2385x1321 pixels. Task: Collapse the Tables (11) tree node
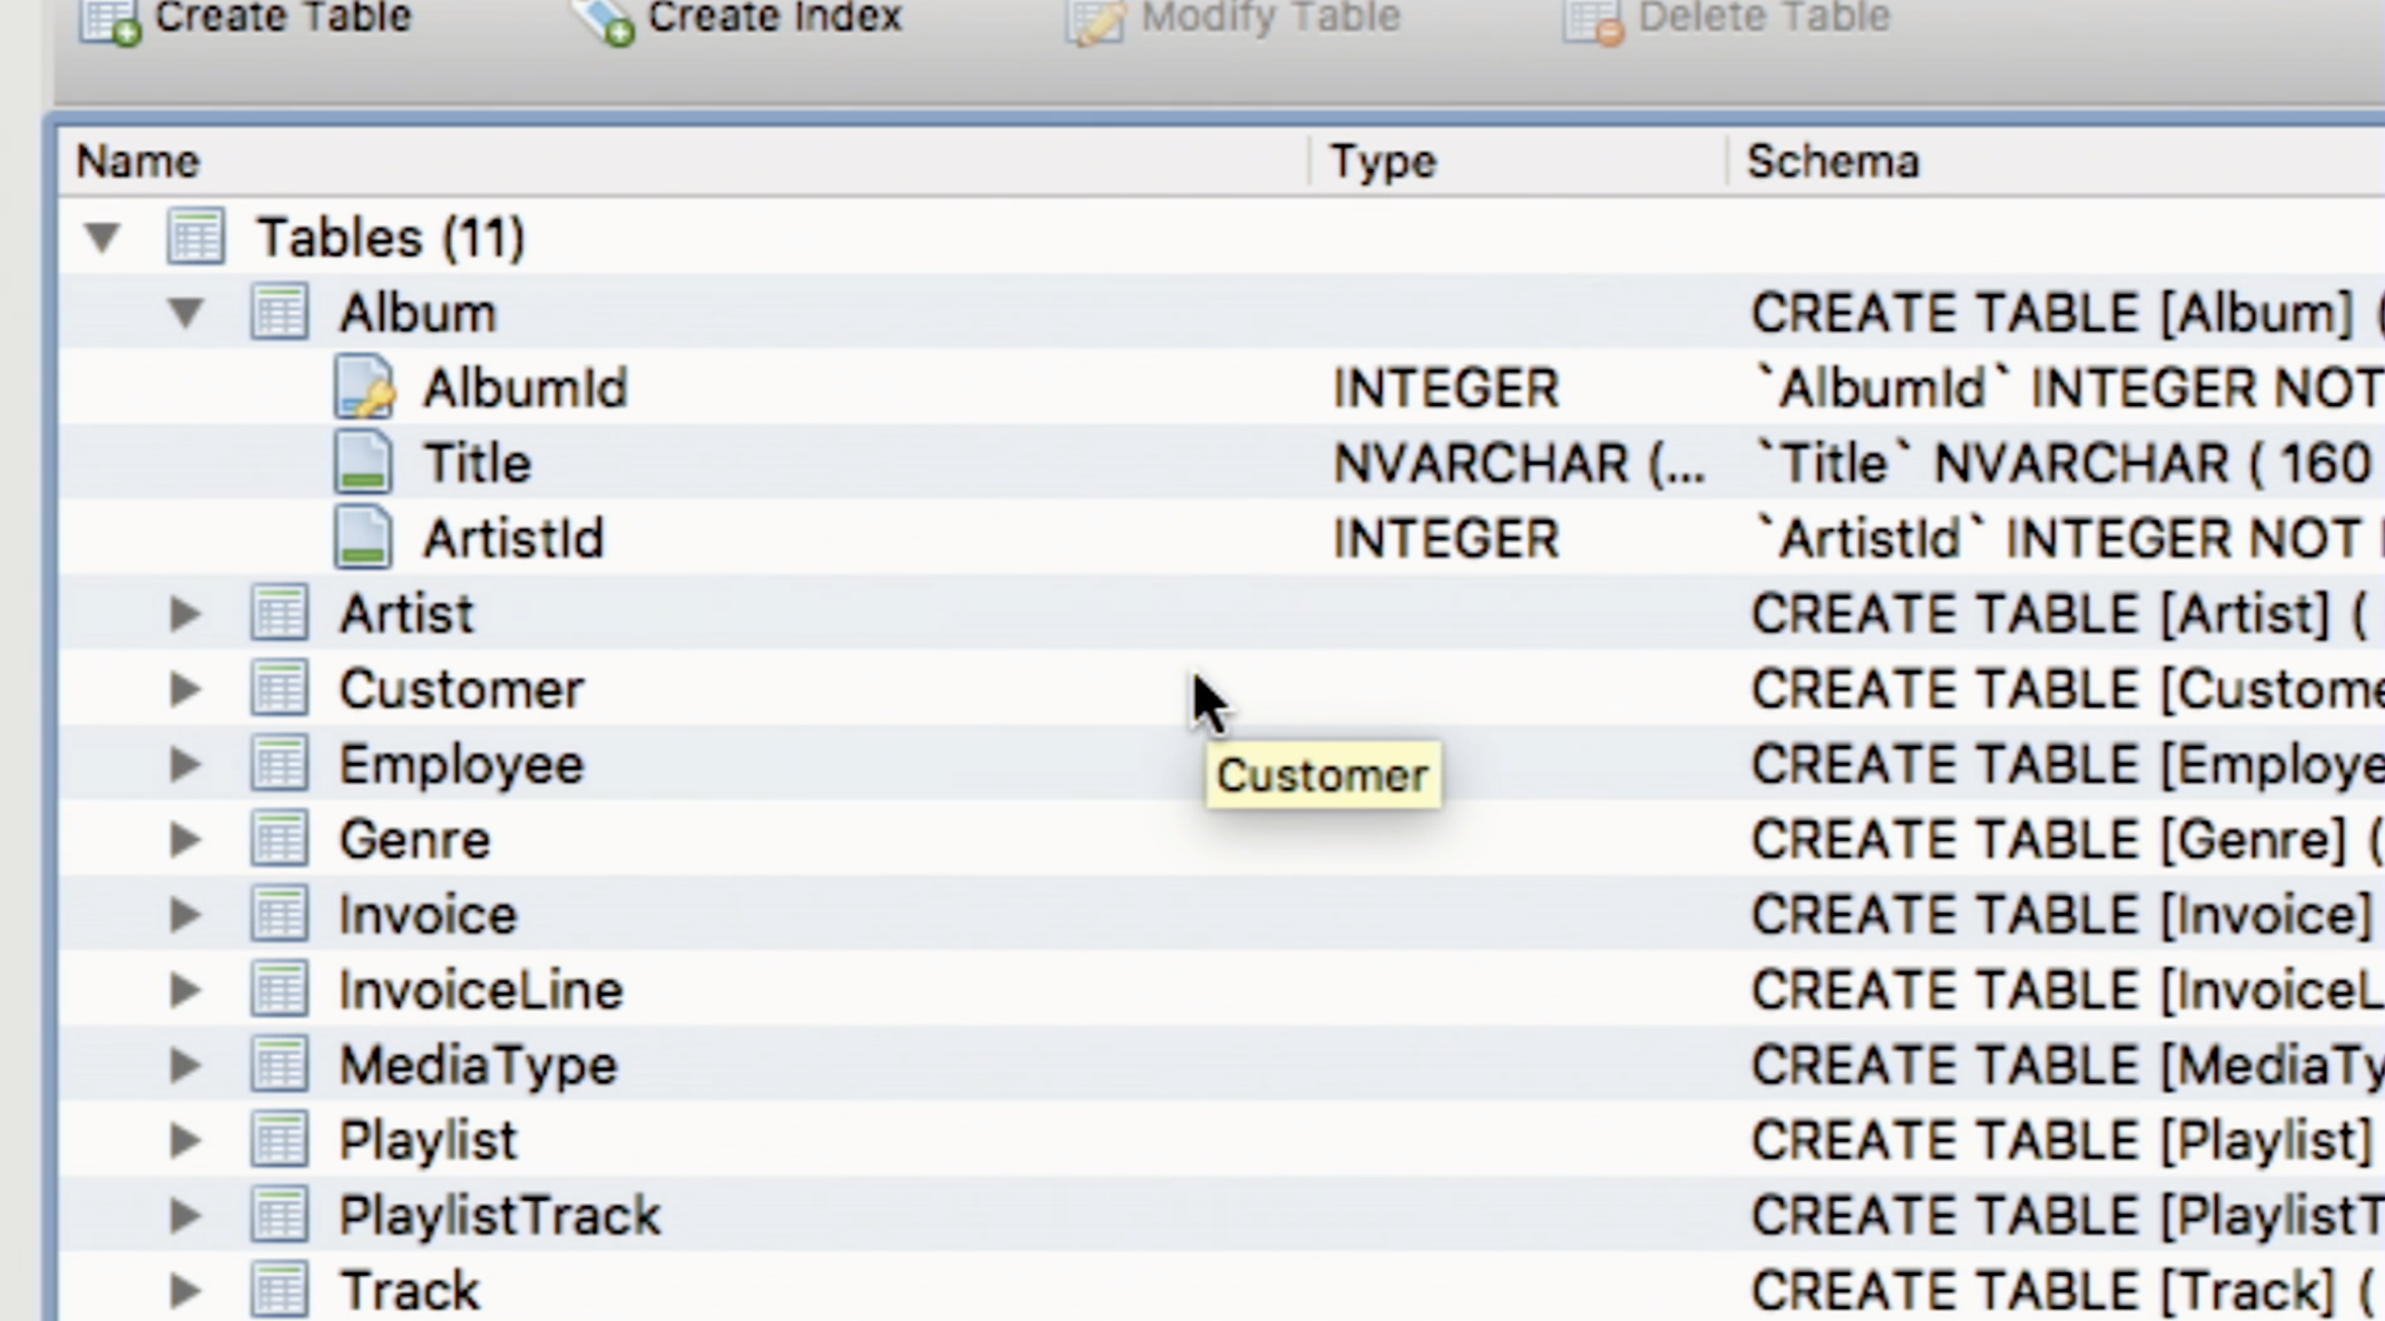click(102, 238)
